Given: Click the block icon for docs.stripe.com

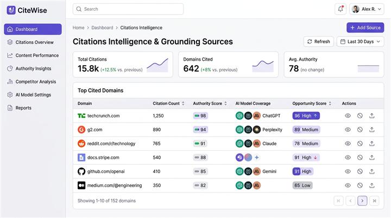Looking at the screenshot, I should (360, 157).
